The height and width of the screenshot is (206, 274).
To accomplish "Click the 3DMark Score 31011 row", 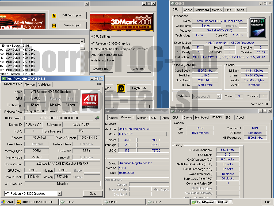I will point(40,46).
